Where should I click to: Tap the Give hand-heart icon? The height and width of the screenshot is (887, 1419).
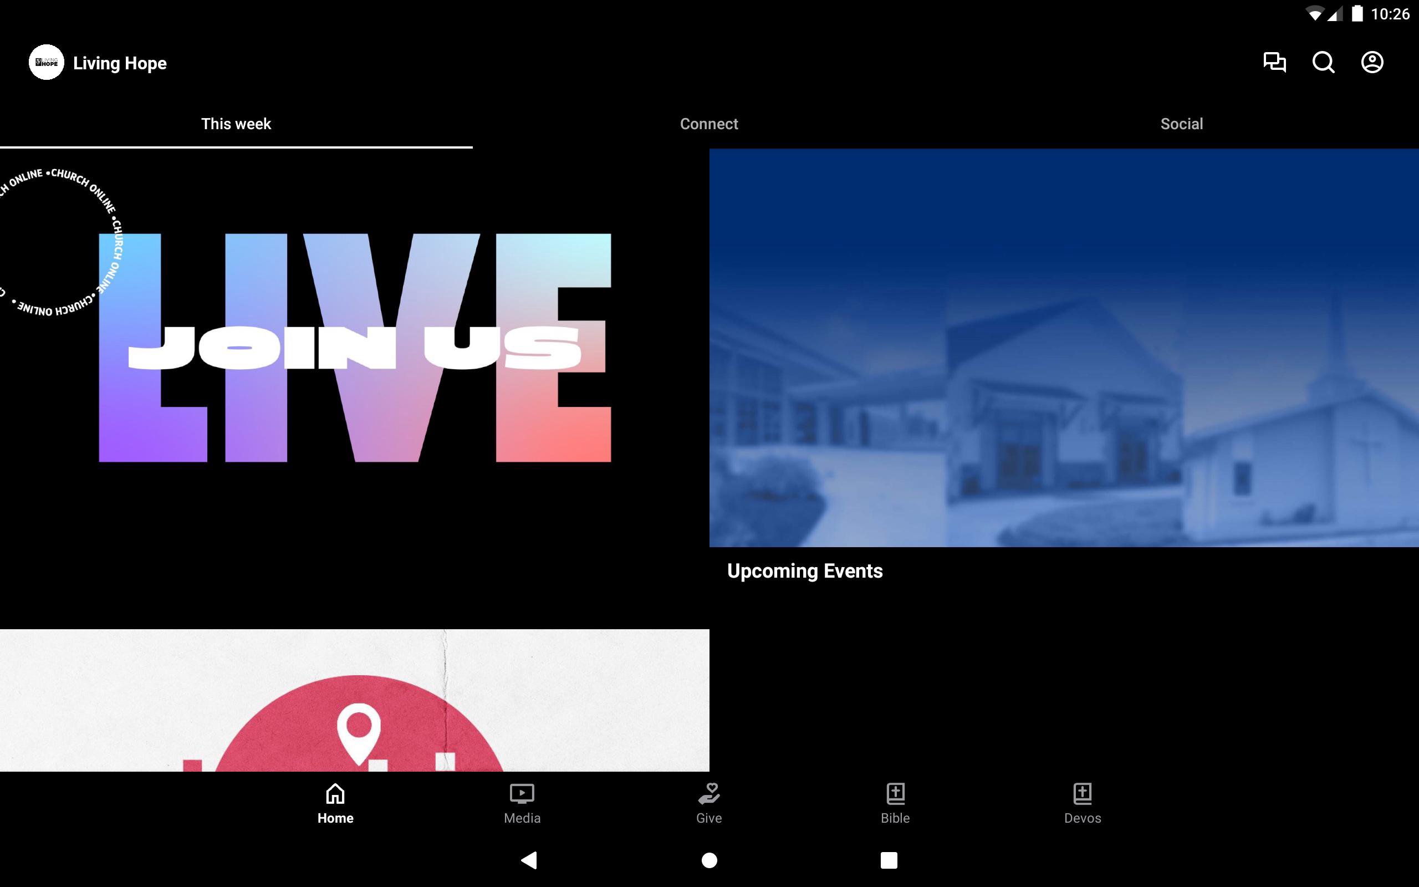709,794
